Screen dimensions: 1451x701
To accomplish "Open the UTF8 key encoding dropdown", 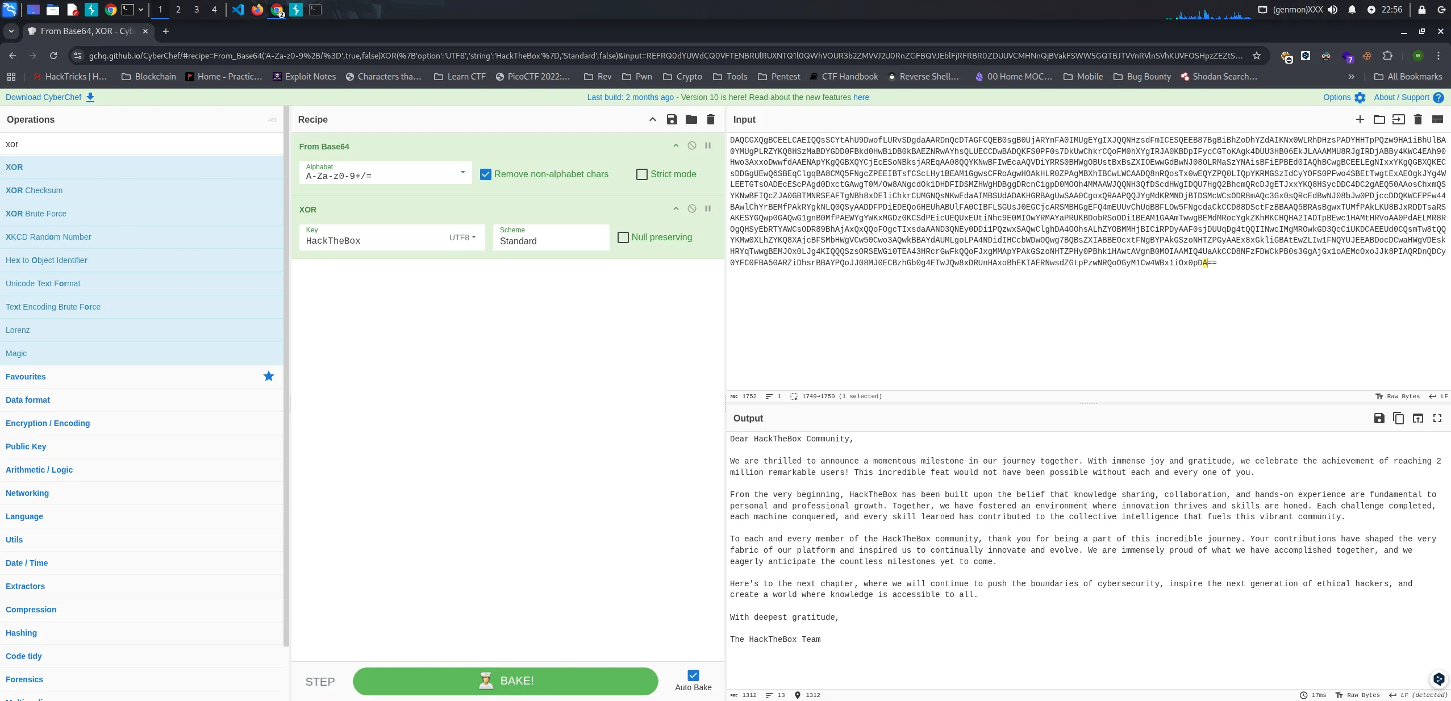I will [x=462, y=237].
